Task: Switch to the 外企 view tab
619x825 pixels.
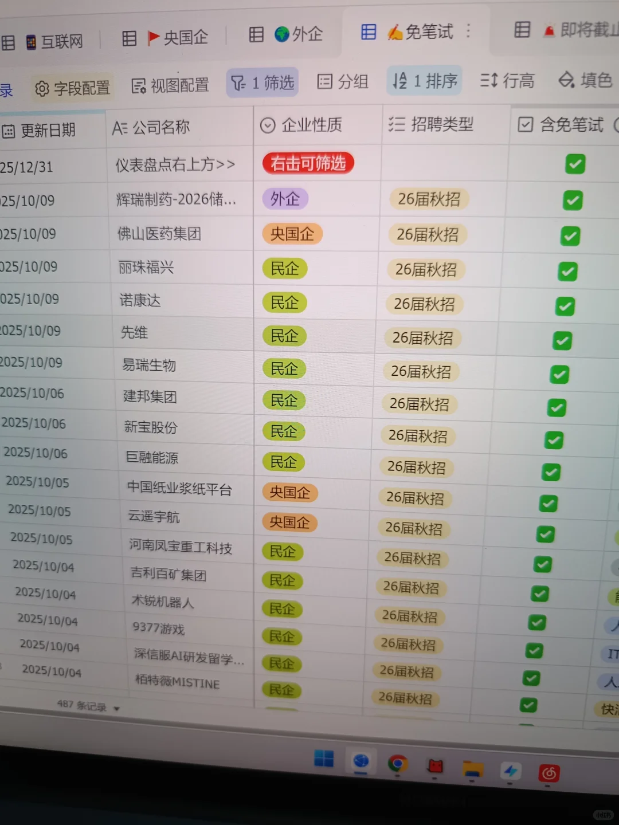Action: (x=299, y=34)
